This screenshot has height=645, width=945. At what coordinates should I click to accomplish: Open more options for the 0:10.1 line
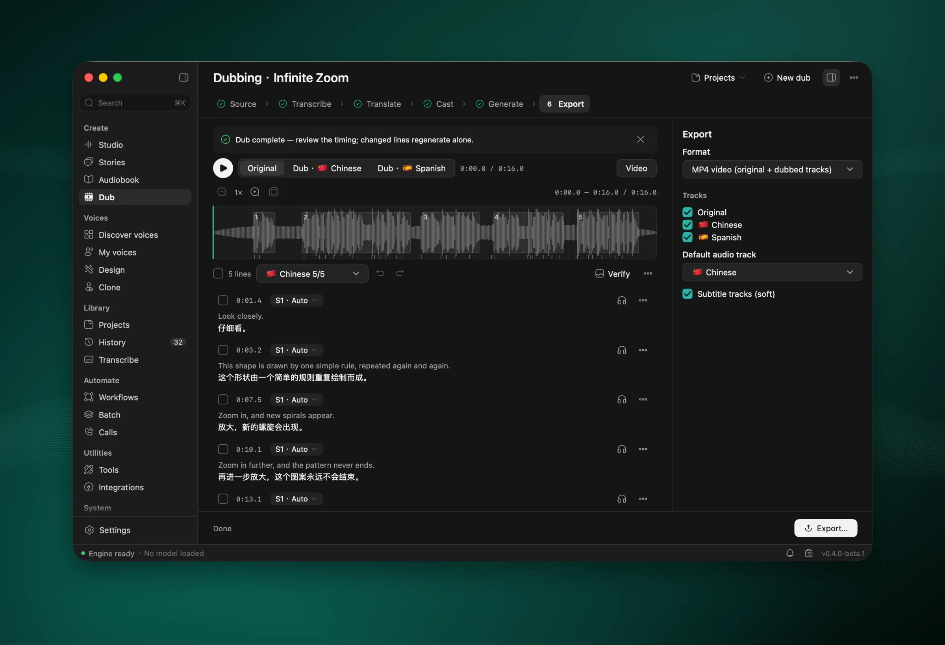[x=643, y=449]
